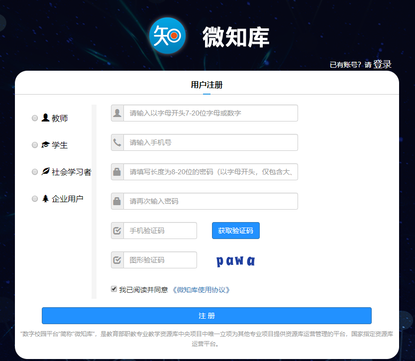The width and height of the screenshot is (415, 361).
Task: Click the lock icon beside password field
Action: coord(117,172)
